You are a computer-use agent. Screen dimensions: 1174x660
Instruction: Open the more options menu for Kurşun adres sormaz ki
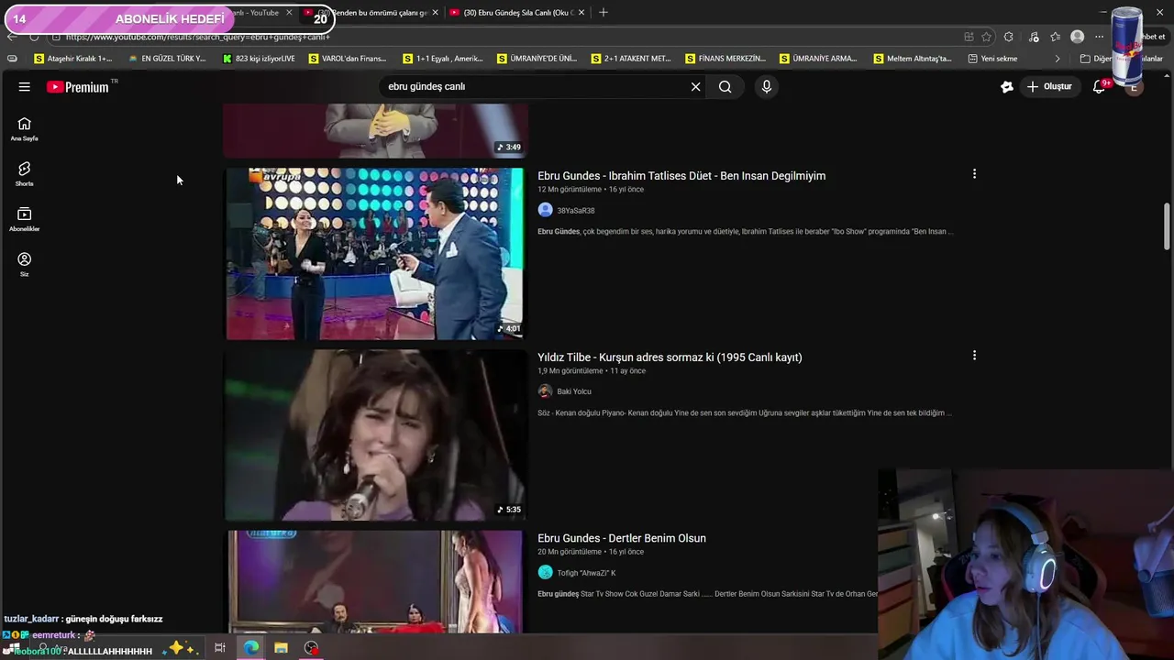[x=974, y=355]
